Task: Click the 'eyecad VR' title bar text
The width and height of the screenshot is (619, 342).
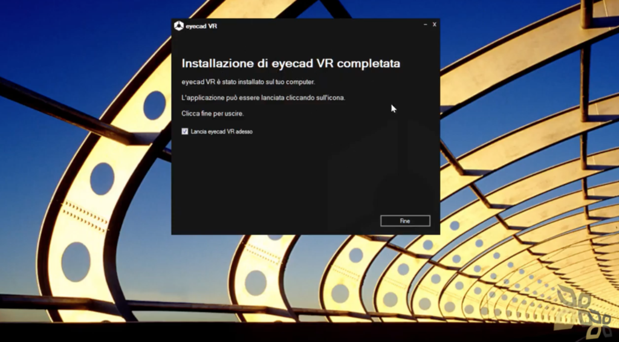Action: click(x=201, y=26)
